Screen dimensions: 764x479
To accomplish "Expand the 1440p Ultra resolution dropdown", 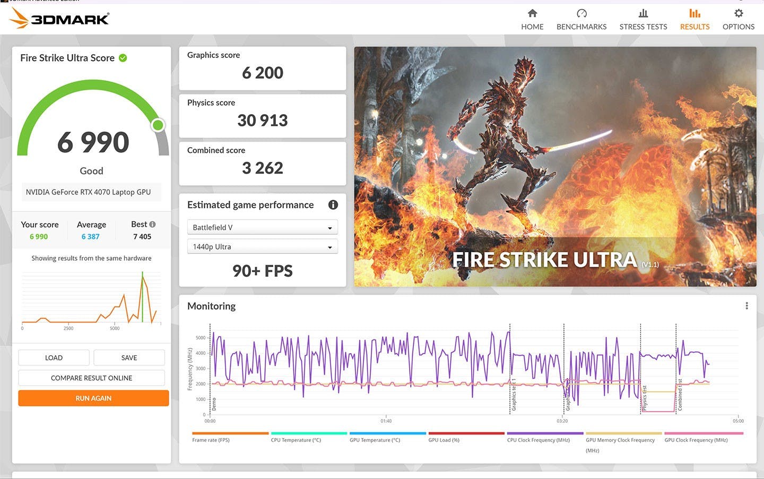I will coord(262,247).
